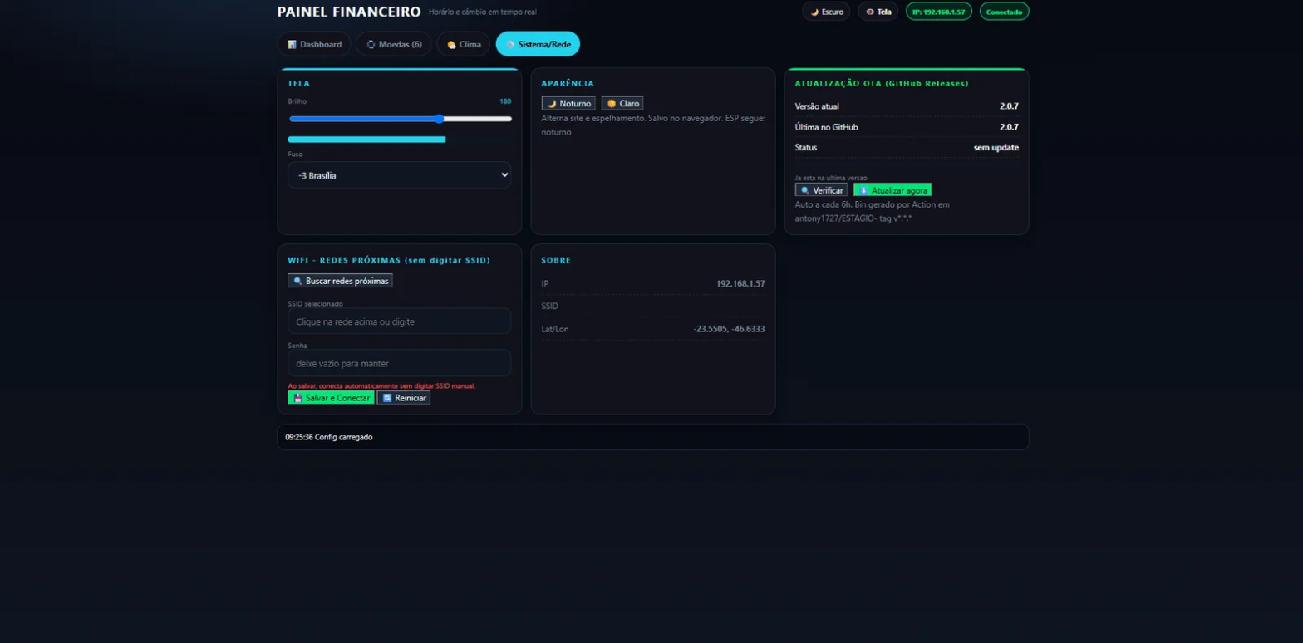
Task: Click the 'Auto a cada 6h' description text
Action: click(873, 211)
